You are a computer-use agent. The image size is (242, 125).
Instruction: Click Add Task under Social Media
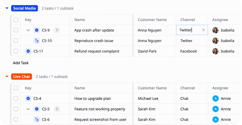(21, 63)
